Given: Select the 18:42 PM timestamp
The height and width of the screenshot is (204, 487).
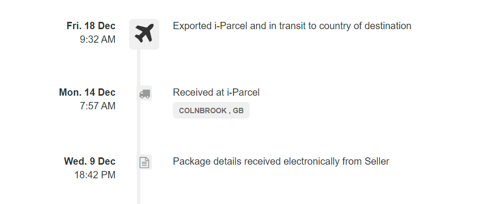Looking at the screenshot, I should pos(95,175).
